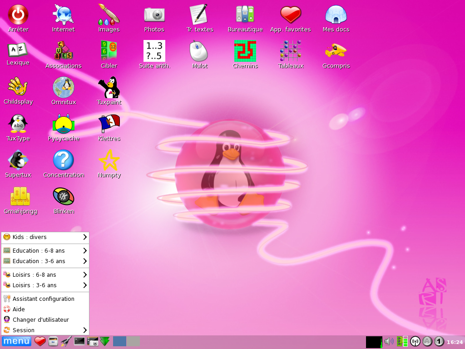Launch the Associations cubes game
Image resolution: width=465 pixels, height=349 pixels.
tap(63, 51)
